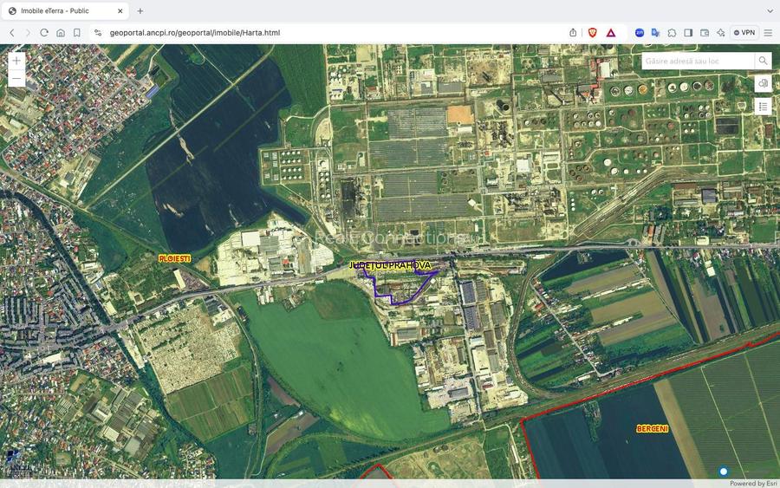Open the site settings info icon

point(97,32)
